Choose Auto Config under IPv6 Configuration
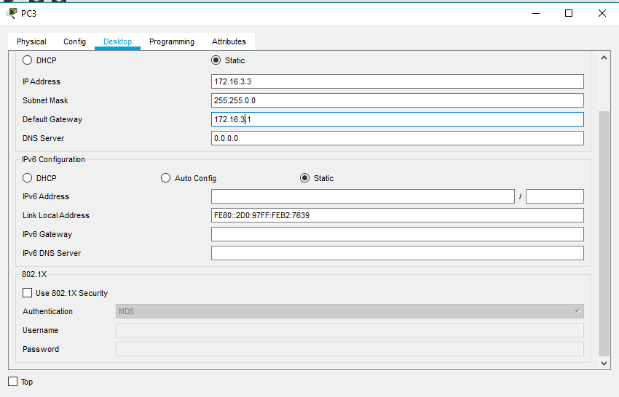Viewport: 619px width, 397px height. [x=166, y=178]
